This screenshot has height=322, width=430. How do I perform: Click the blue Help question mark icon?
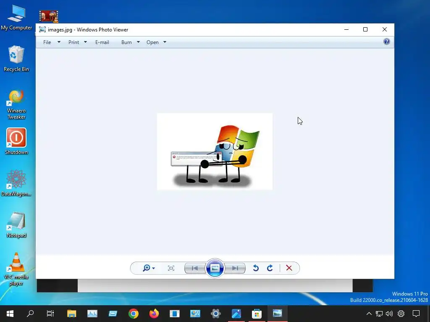point(387,42)
